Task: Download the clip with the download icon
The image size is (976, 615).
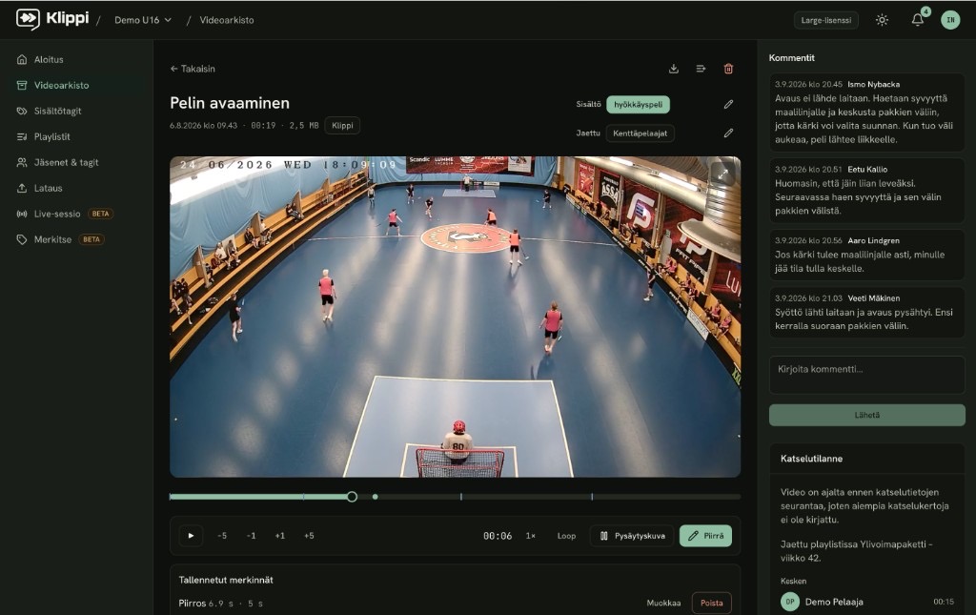Action: pyautogui.click(x=674, y=69)
